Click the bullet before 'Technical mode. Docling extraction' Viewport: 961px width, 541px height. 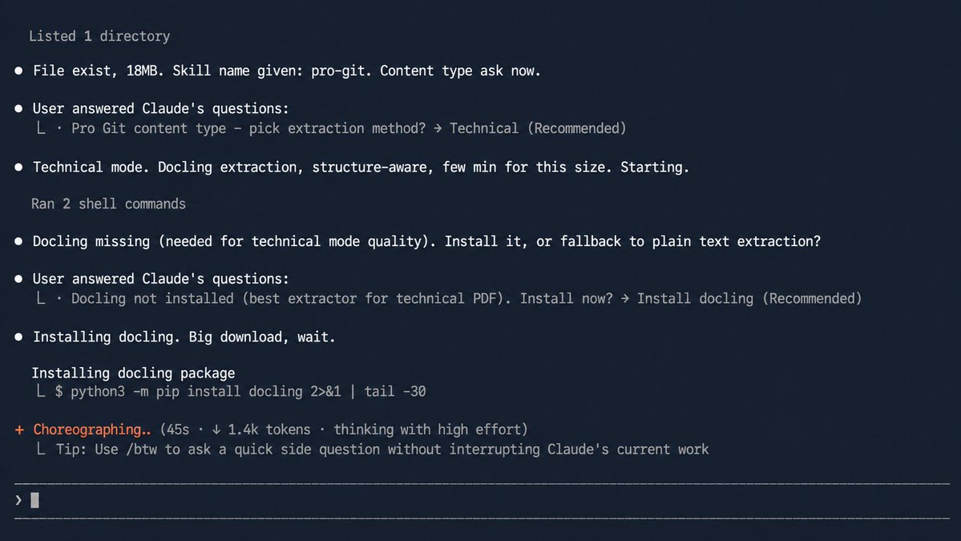pos(18,168)
